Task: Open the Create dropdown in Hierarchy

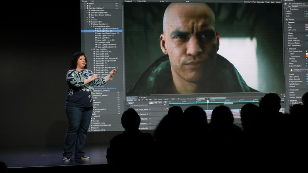Action: [x=85, y=1]
